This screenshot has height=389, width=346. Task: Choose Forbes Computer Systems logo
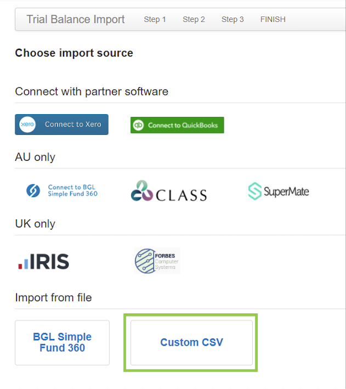[x=157, y=261]
